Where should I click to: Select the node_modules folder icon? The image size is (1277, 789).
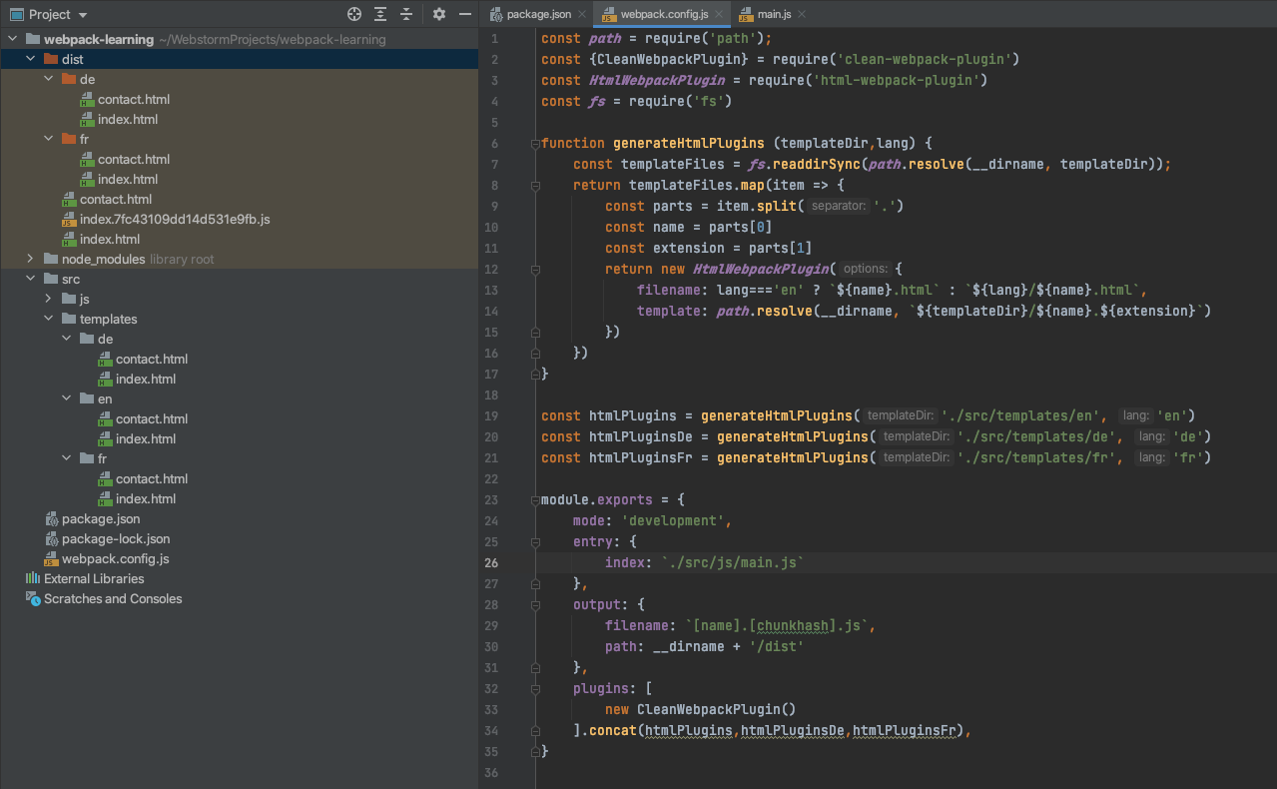[51, 260]
